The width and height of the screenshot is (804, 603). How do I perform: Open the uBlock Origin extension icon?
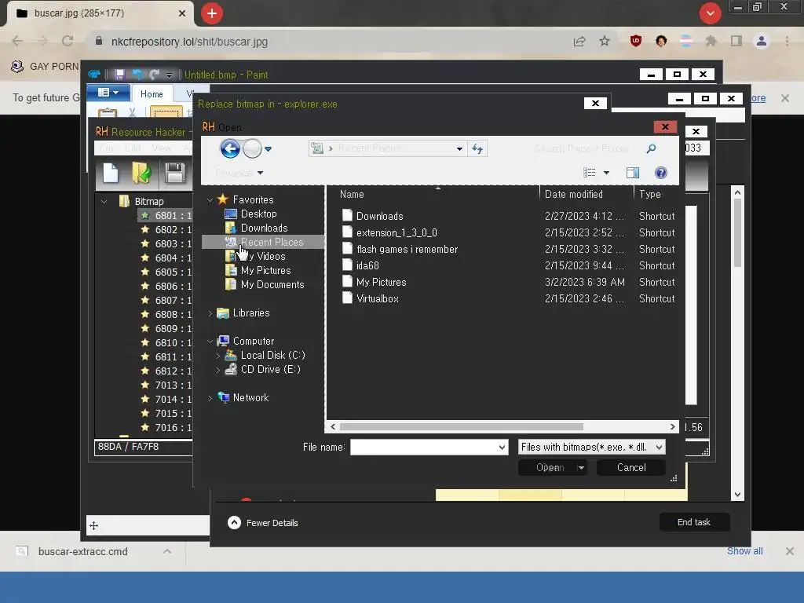click(636, 41)
